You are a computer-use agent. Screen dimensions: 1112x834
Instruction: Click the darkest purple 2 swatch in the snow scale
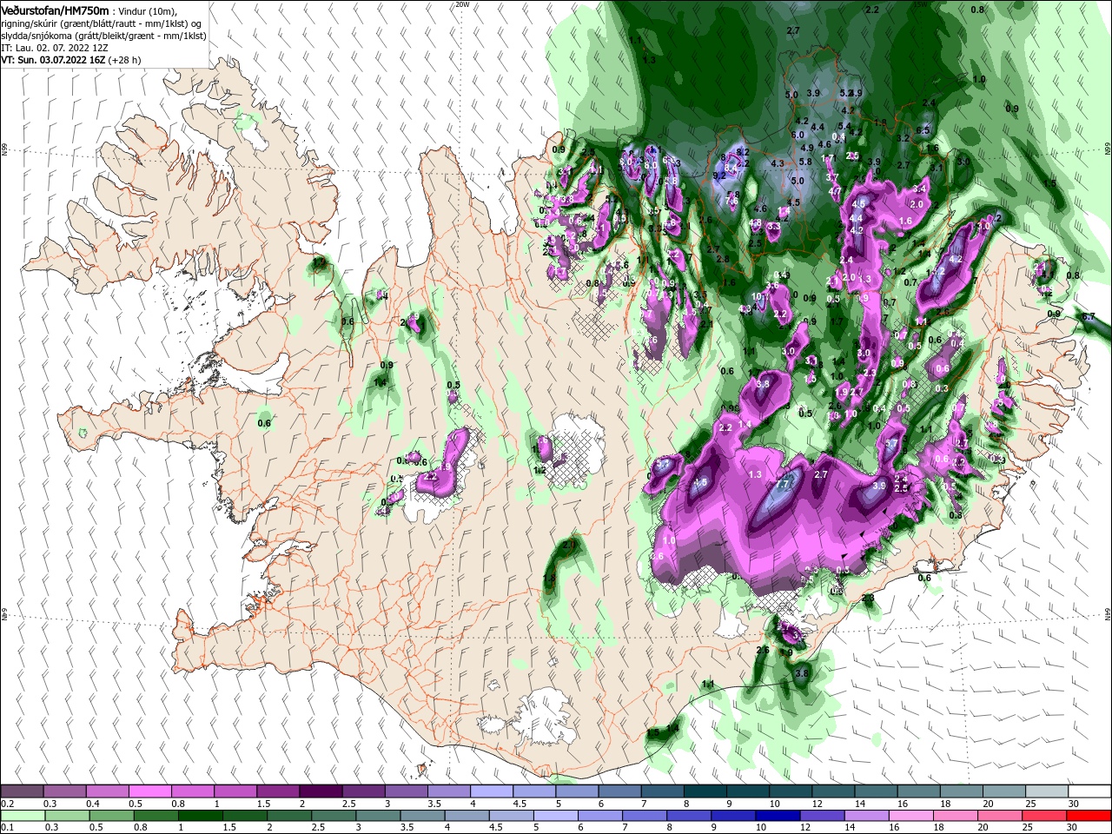[320, 791]
